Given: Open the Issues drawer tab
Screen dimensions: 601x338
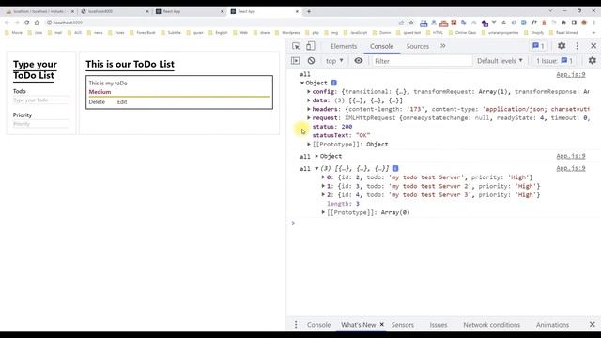Looking at the screenshot, I should click(x=439, y=325).
